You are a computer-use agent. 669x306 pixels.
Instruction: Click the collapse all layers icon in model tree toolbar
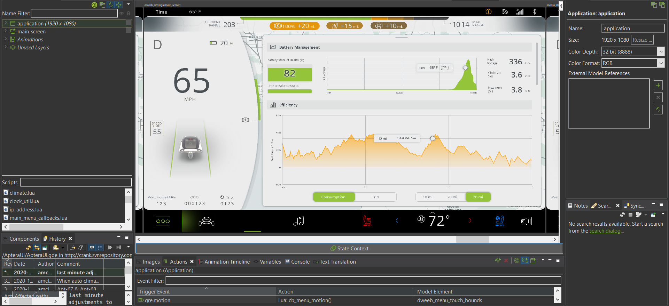[x=102, y=5]
